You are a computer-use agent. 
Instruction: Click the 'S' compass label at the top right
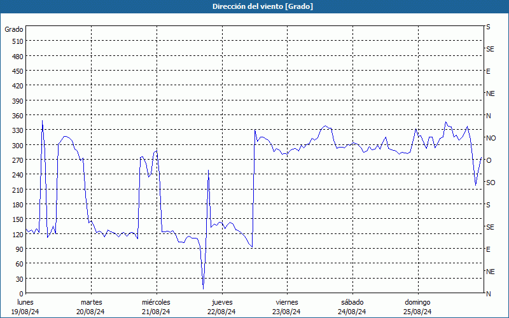(488, 27)
